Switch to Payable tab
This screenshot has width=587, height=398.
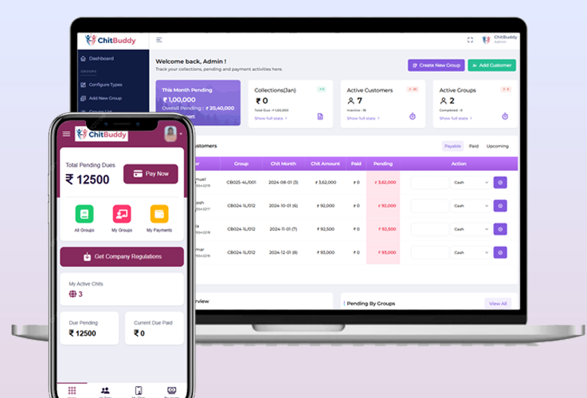(452, 146)
